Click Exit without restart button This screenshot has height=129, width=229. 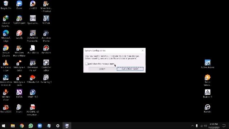(x=130, y=69)
